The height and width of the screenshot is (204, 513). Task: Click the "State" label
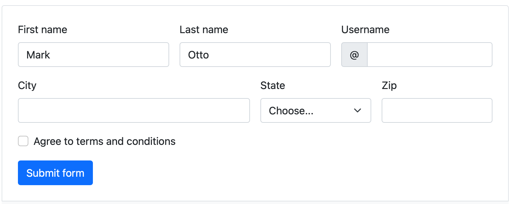coord(272,85)
